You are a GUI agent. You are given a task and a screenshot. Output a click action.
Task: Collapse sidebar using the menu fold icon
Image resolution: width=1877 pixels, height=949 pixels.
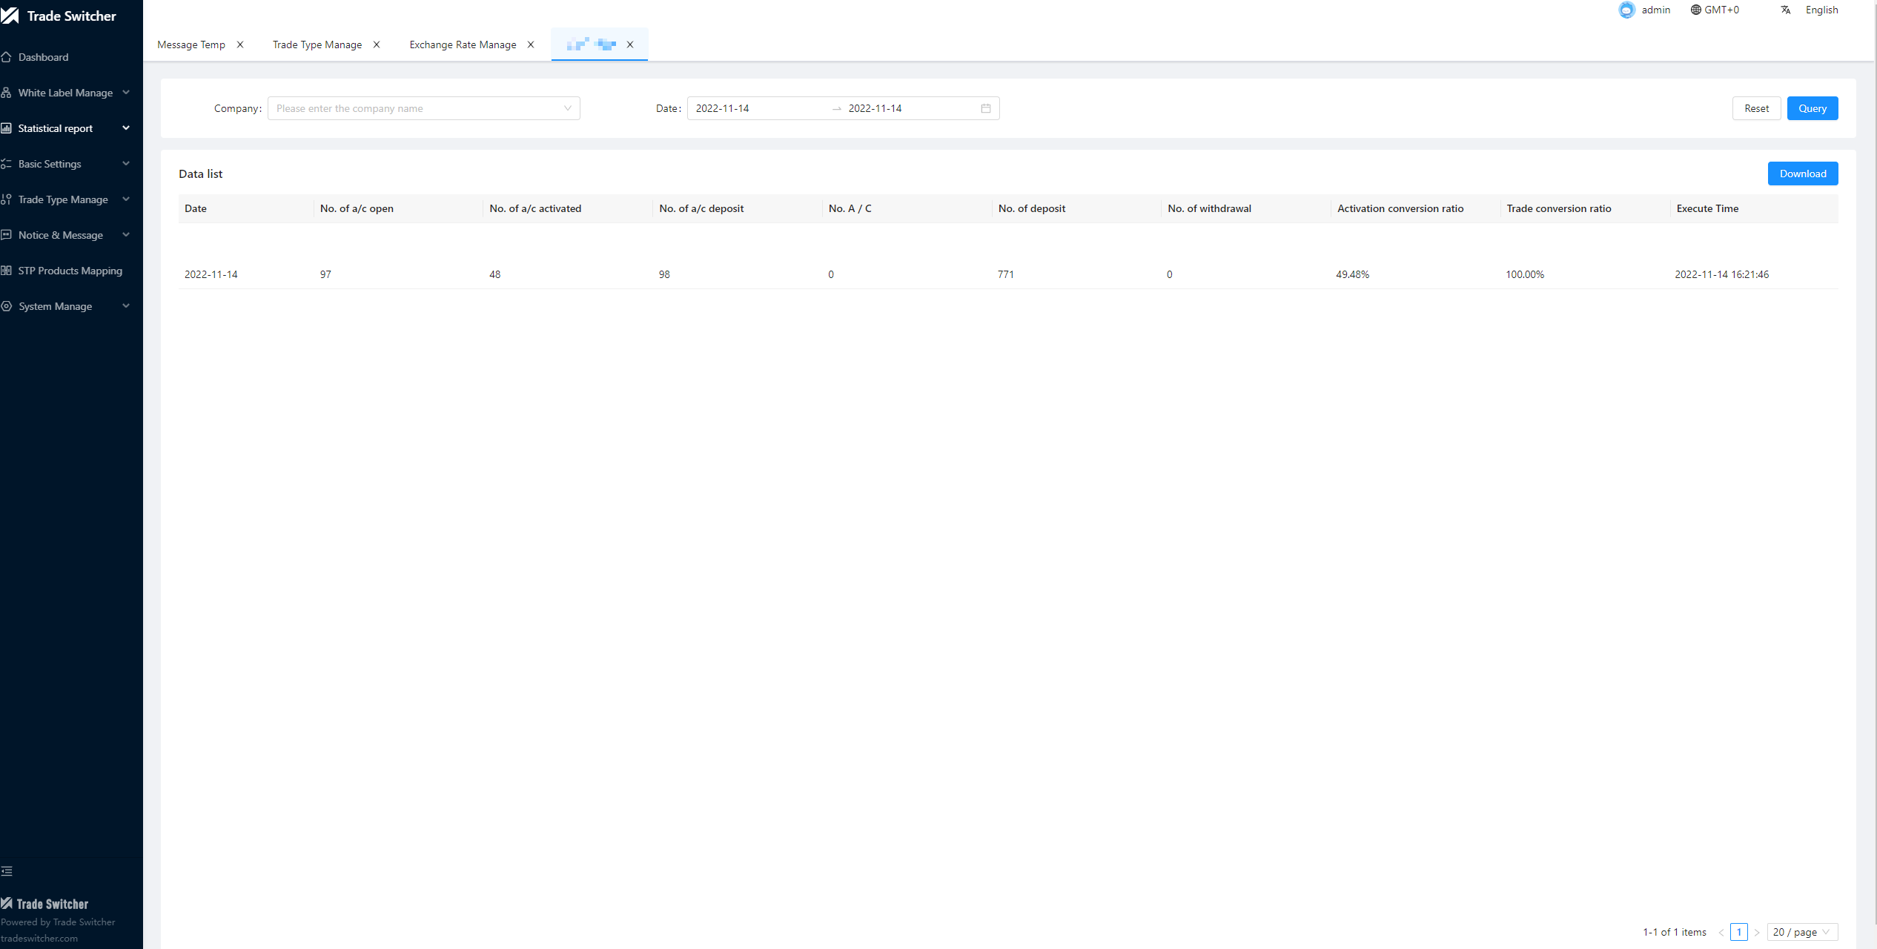click(7, 871)
